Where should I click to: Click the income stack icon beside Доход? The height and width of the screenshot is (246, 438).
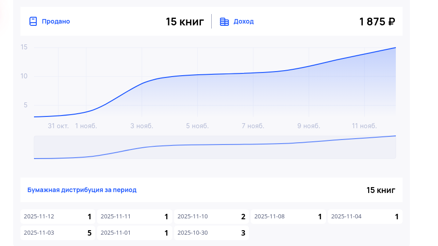[224, 21]
